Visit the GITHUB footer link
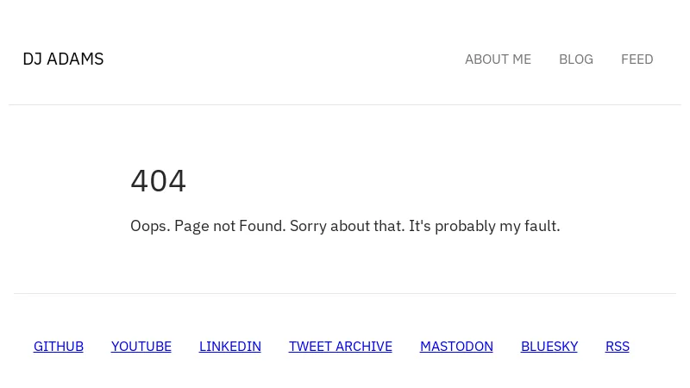This screenshot has height=388, width=690. click(59, 346)
